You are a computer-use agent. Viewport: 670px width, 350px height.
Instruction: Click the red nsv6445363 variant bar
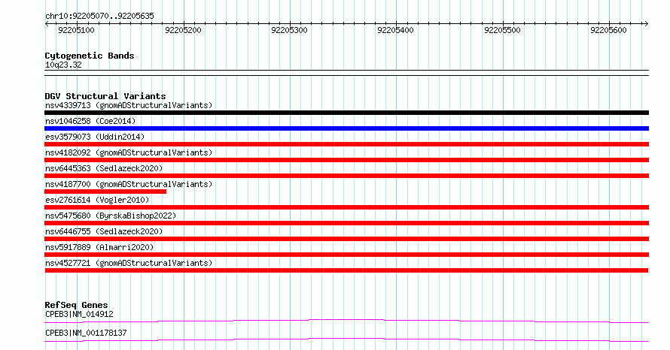pos(346,176)
